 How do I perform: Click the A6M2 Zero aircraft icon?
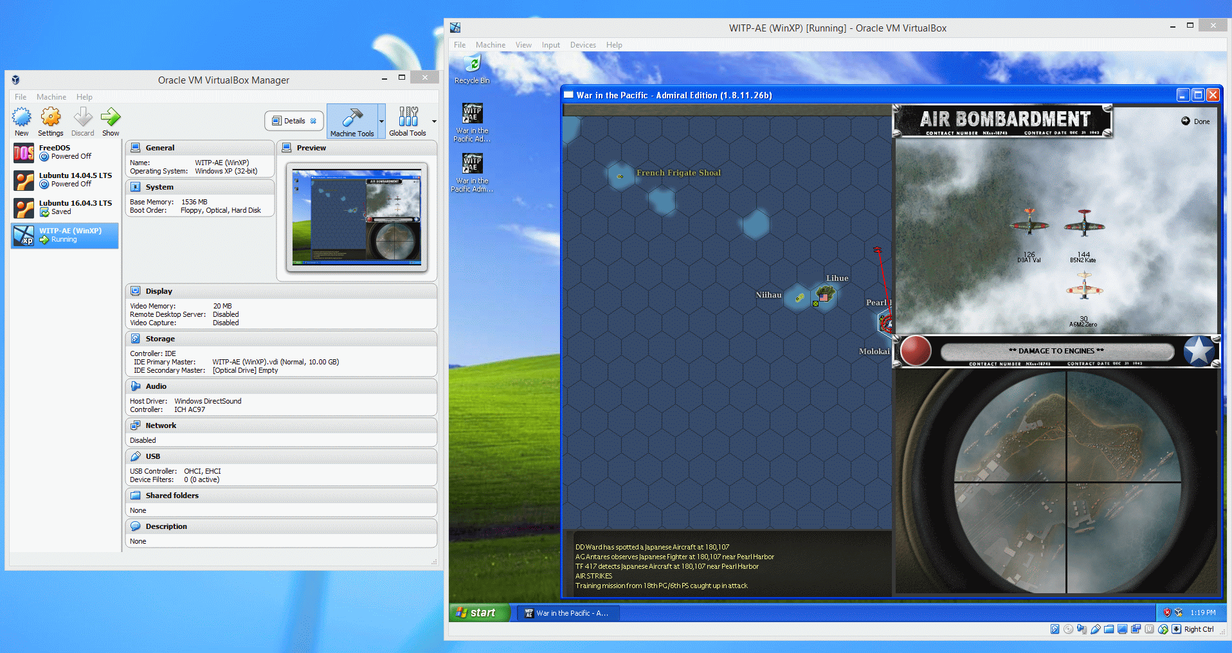pos(1084,286)
